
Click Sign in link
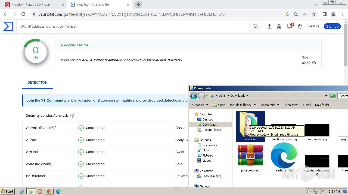pos(313,26)
